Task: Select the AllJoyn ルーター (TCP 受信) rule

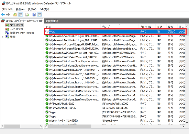Action: [64, 121]
